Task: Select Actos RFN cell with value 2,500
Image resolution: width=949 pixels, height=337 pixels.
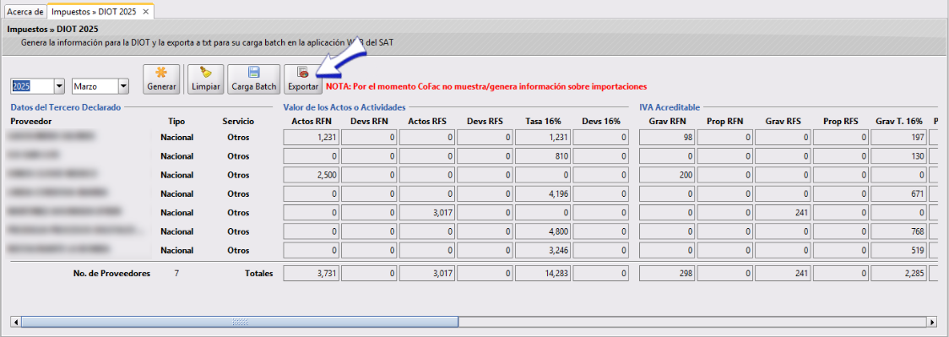Action: coord(312,175)
